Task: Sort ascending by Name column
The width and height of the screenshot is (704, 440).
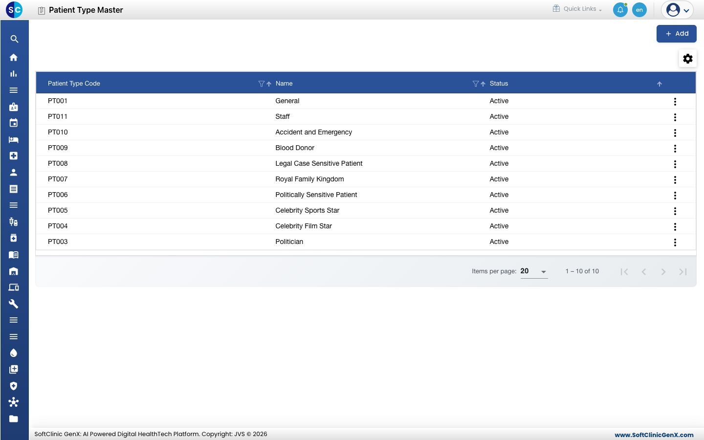Action: click(x=483, y=84)
